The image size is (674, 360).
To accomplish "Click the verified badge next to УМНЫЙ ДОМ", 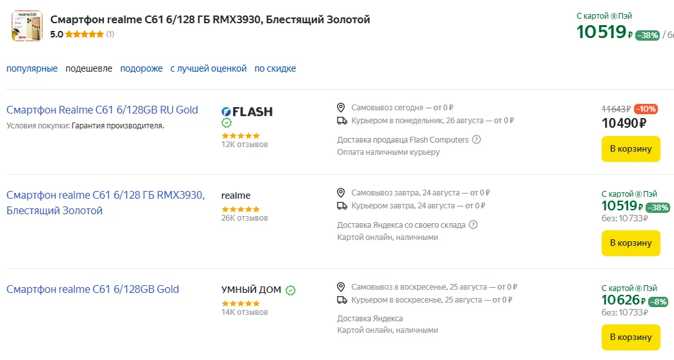I will pos(291,290).
